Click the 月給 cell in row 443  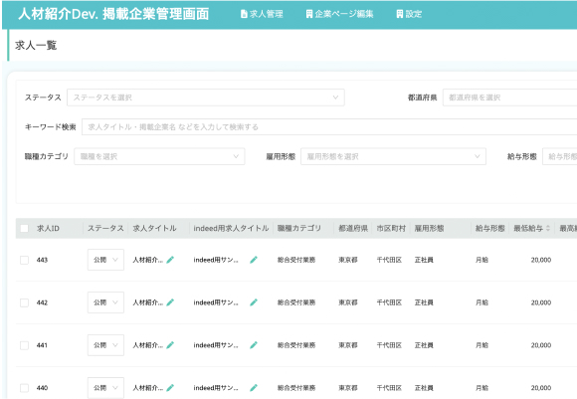481,260
